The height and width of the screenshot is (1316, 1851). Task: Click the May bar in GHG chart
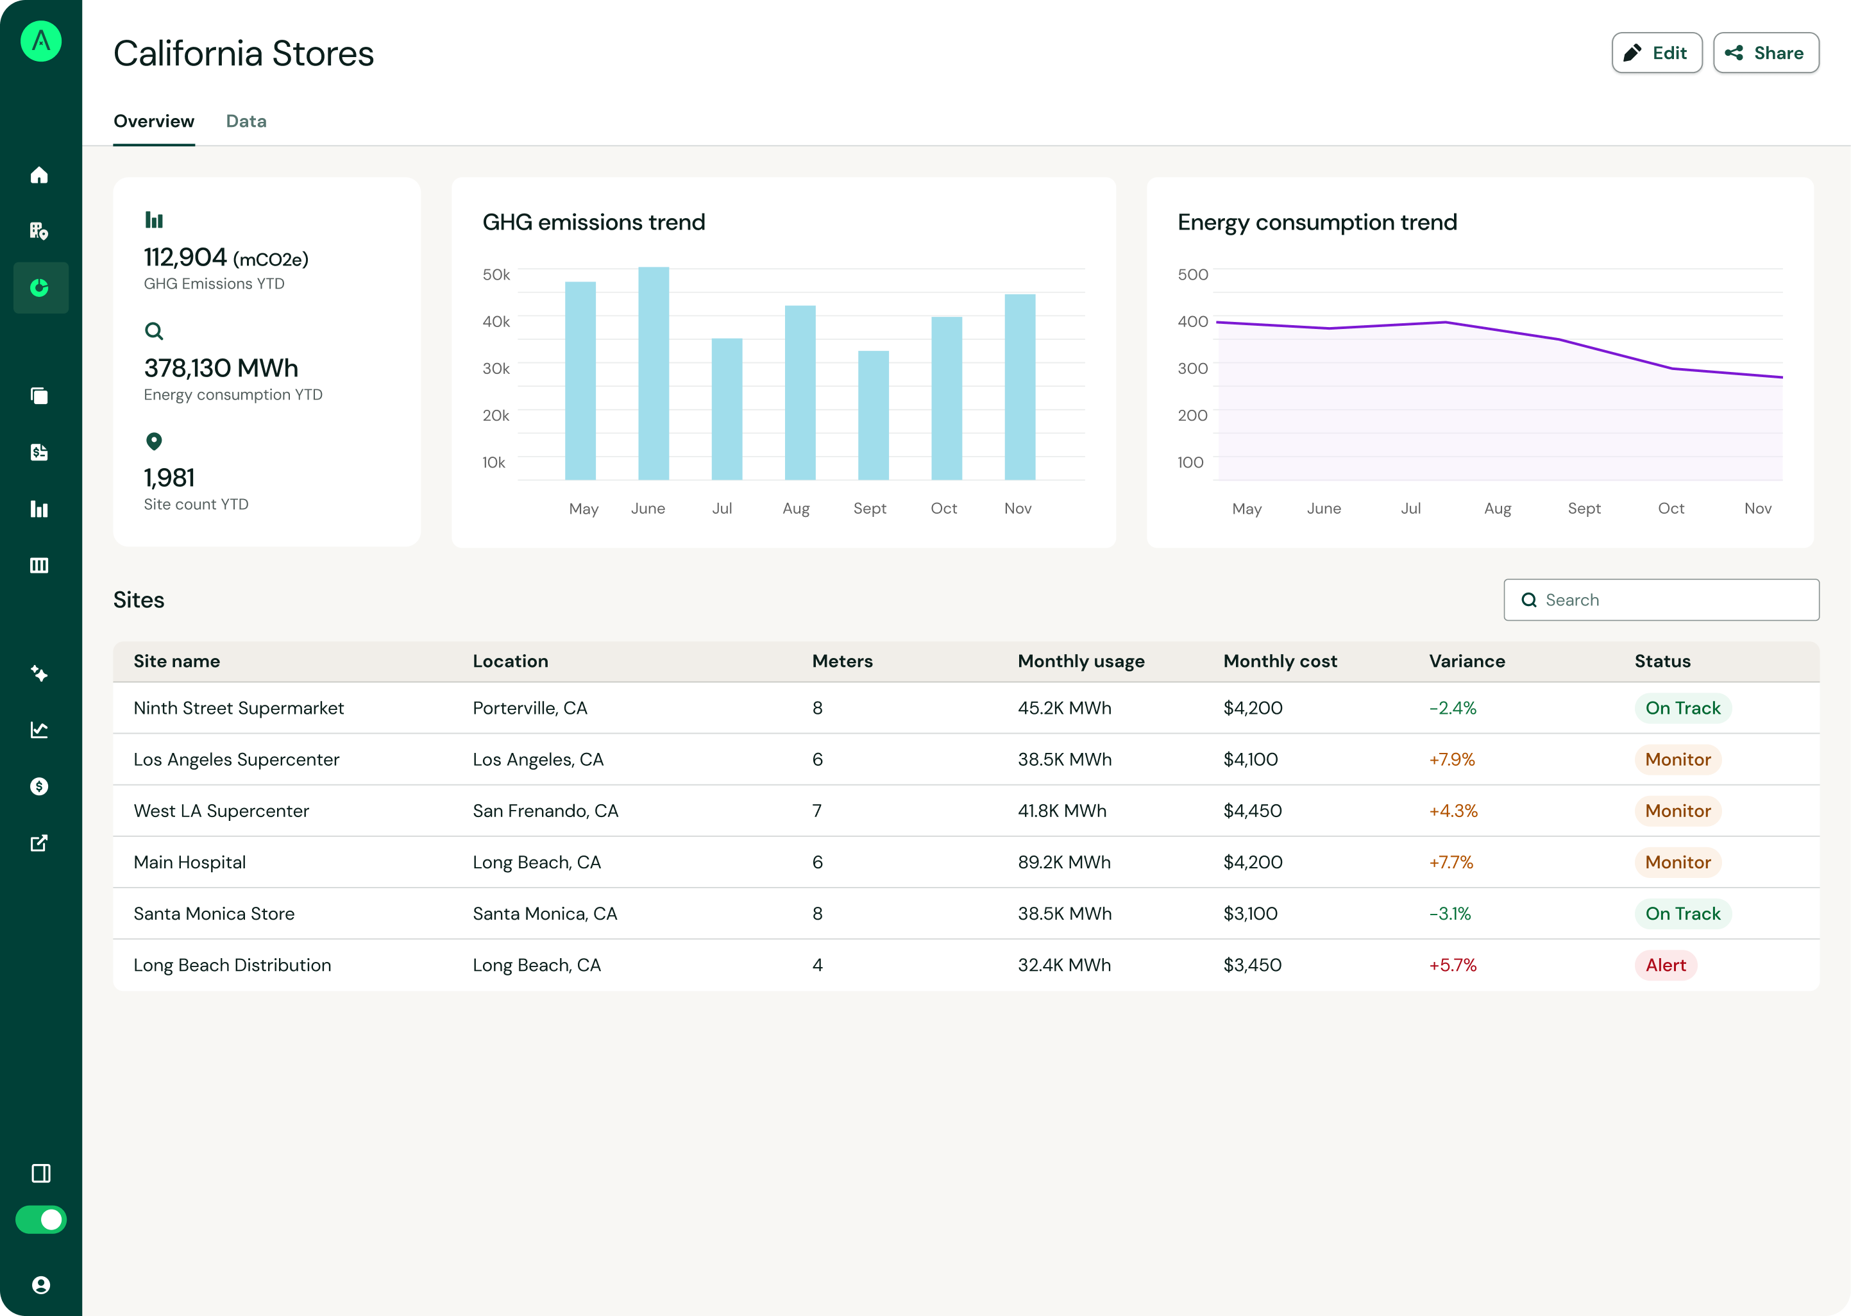[580, 381]
